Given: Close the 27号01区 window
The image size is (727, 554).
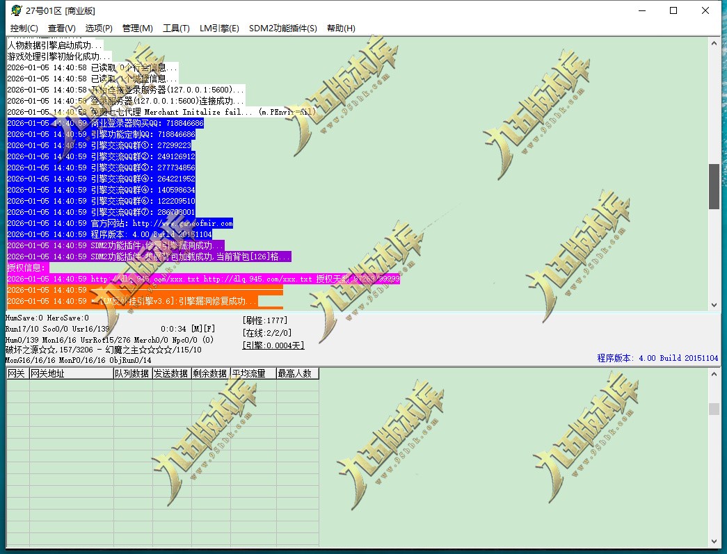Looking at the screenshot, I should click(x=705, y=10).
